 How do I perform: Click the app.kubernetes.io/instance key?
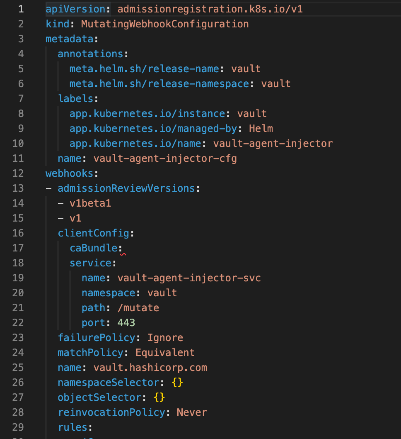pos(147,114)
